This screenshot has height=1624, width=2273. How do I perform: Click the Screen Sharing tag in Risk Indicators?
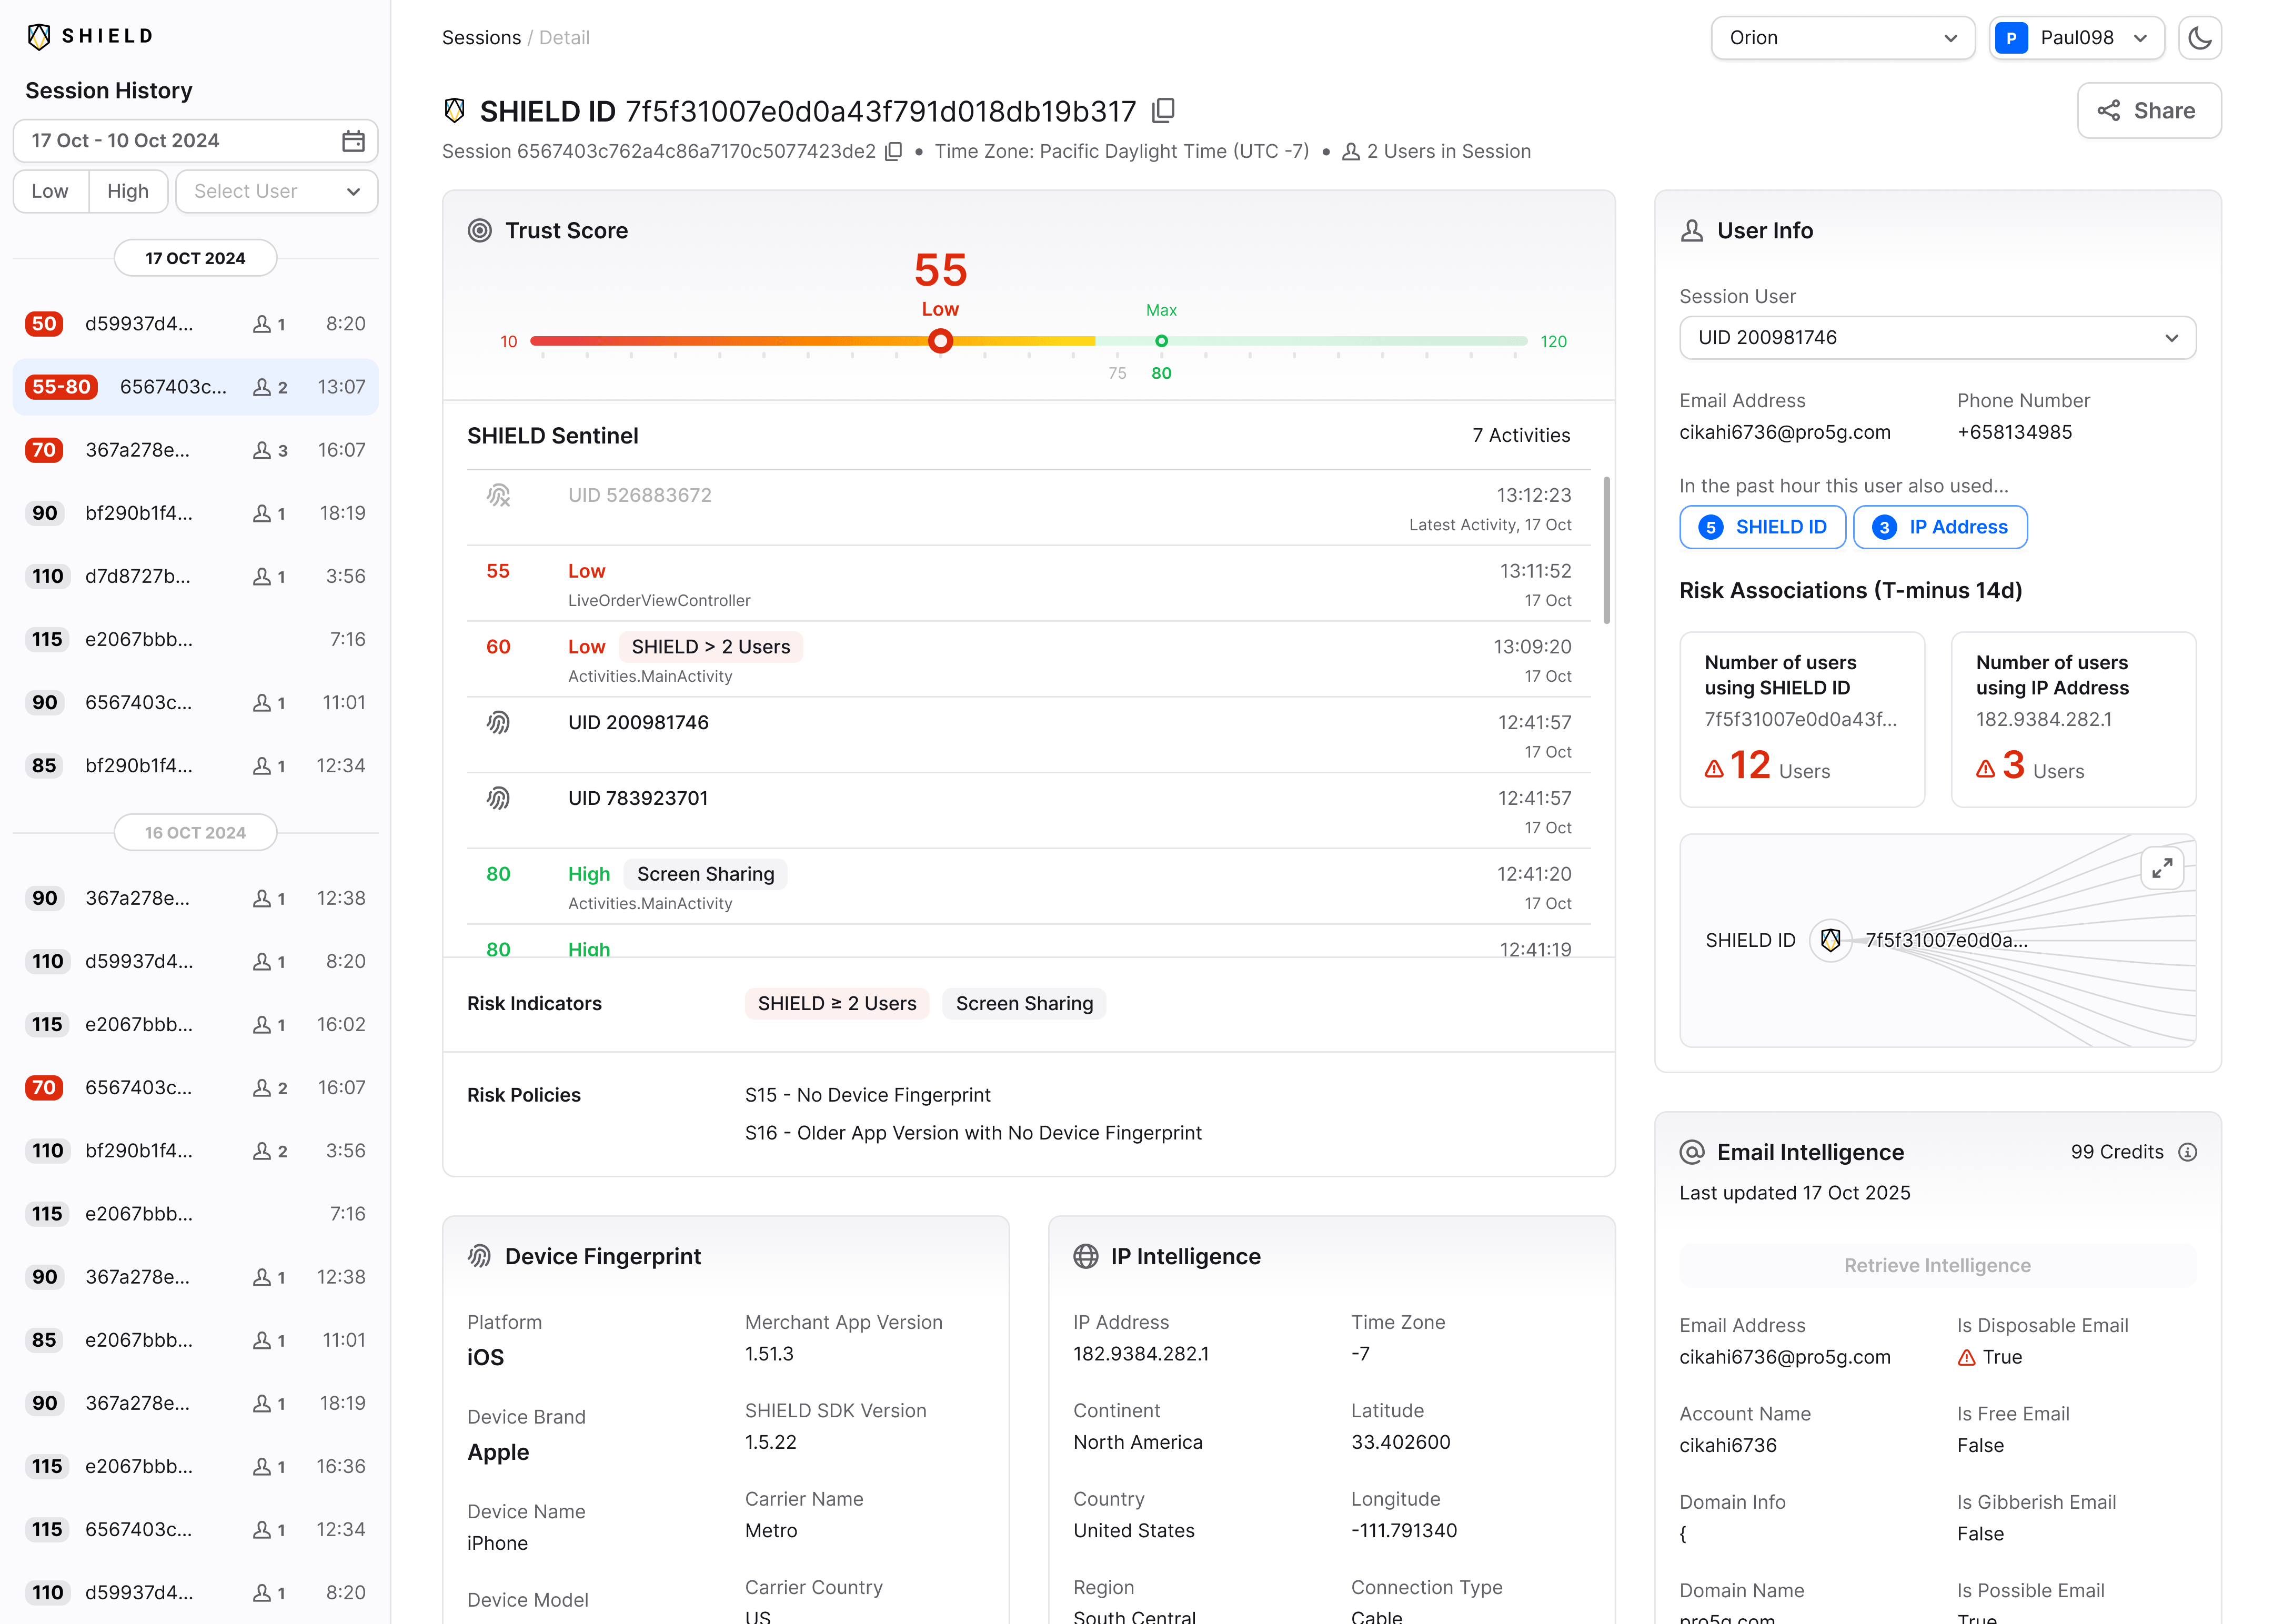[1024, 1003]
